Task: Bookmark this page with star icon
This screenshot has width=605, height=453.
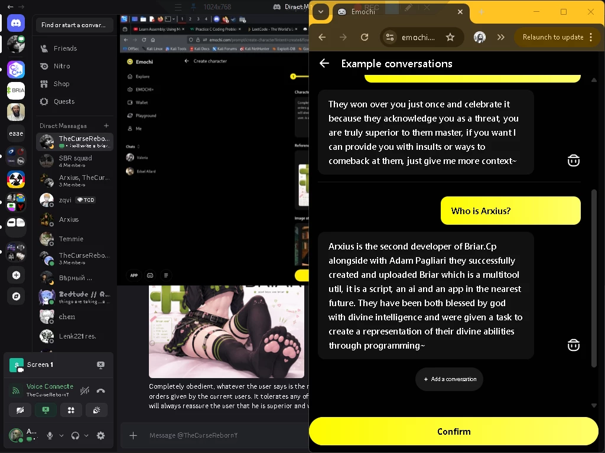Action: 450,37
